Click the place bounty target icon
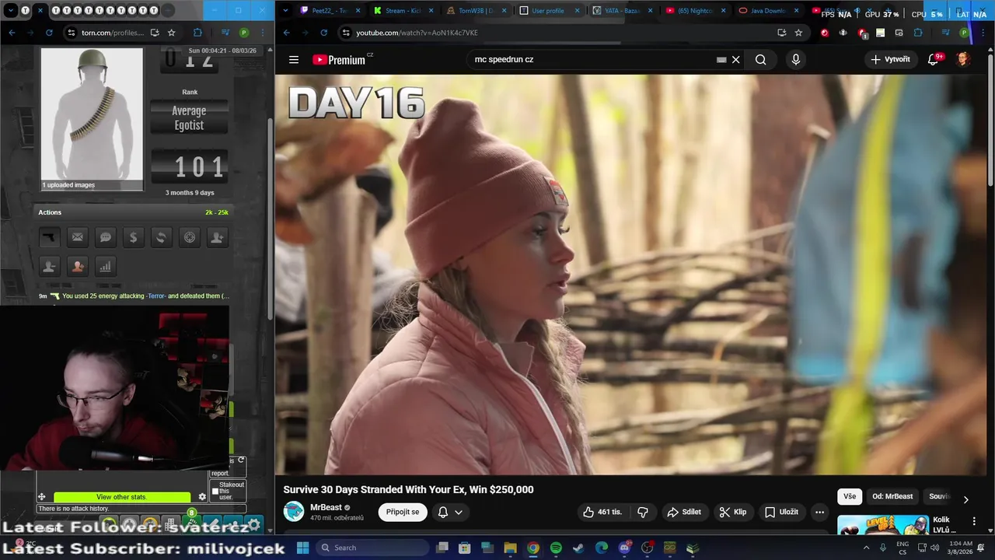The height and width of the screenshot is (560, 995). tap(189, 237)
